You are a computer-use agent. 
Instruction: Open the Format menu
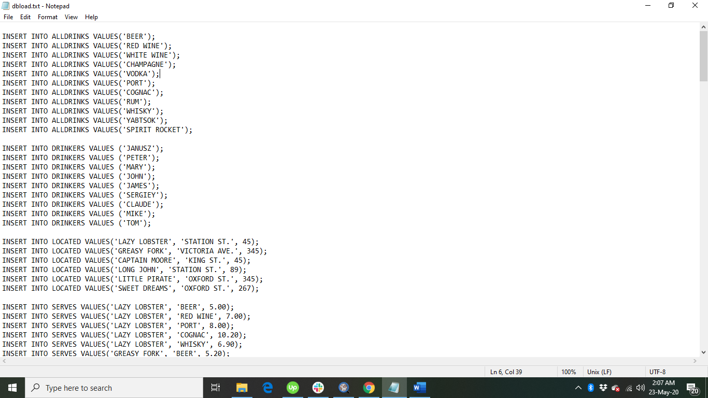pos(47,17)
